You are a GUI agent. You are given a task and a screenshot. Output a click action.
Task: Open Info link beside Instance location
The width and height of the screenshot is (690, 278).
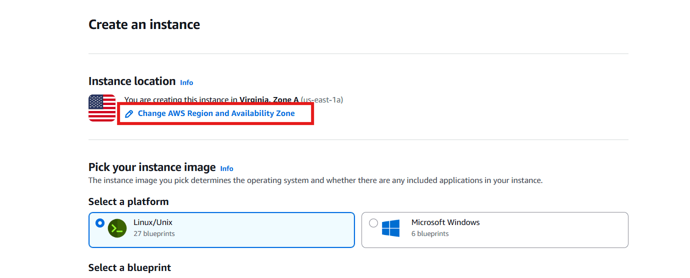click(186, 82)
